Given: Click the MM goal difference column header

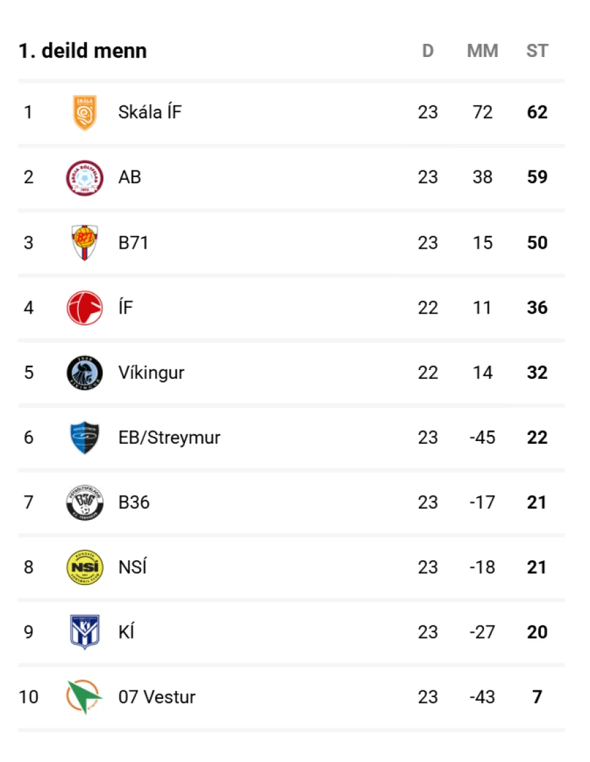Looking at the screenshot, I should (x=483, y=50).
